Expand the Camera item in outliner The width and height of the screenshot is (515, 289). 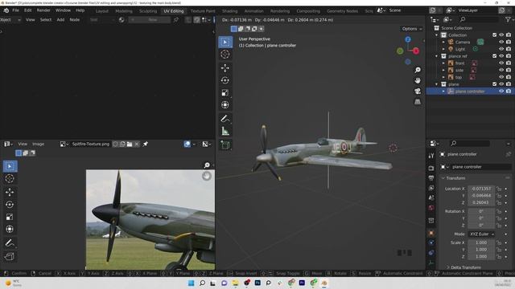(x=443, y=42)
